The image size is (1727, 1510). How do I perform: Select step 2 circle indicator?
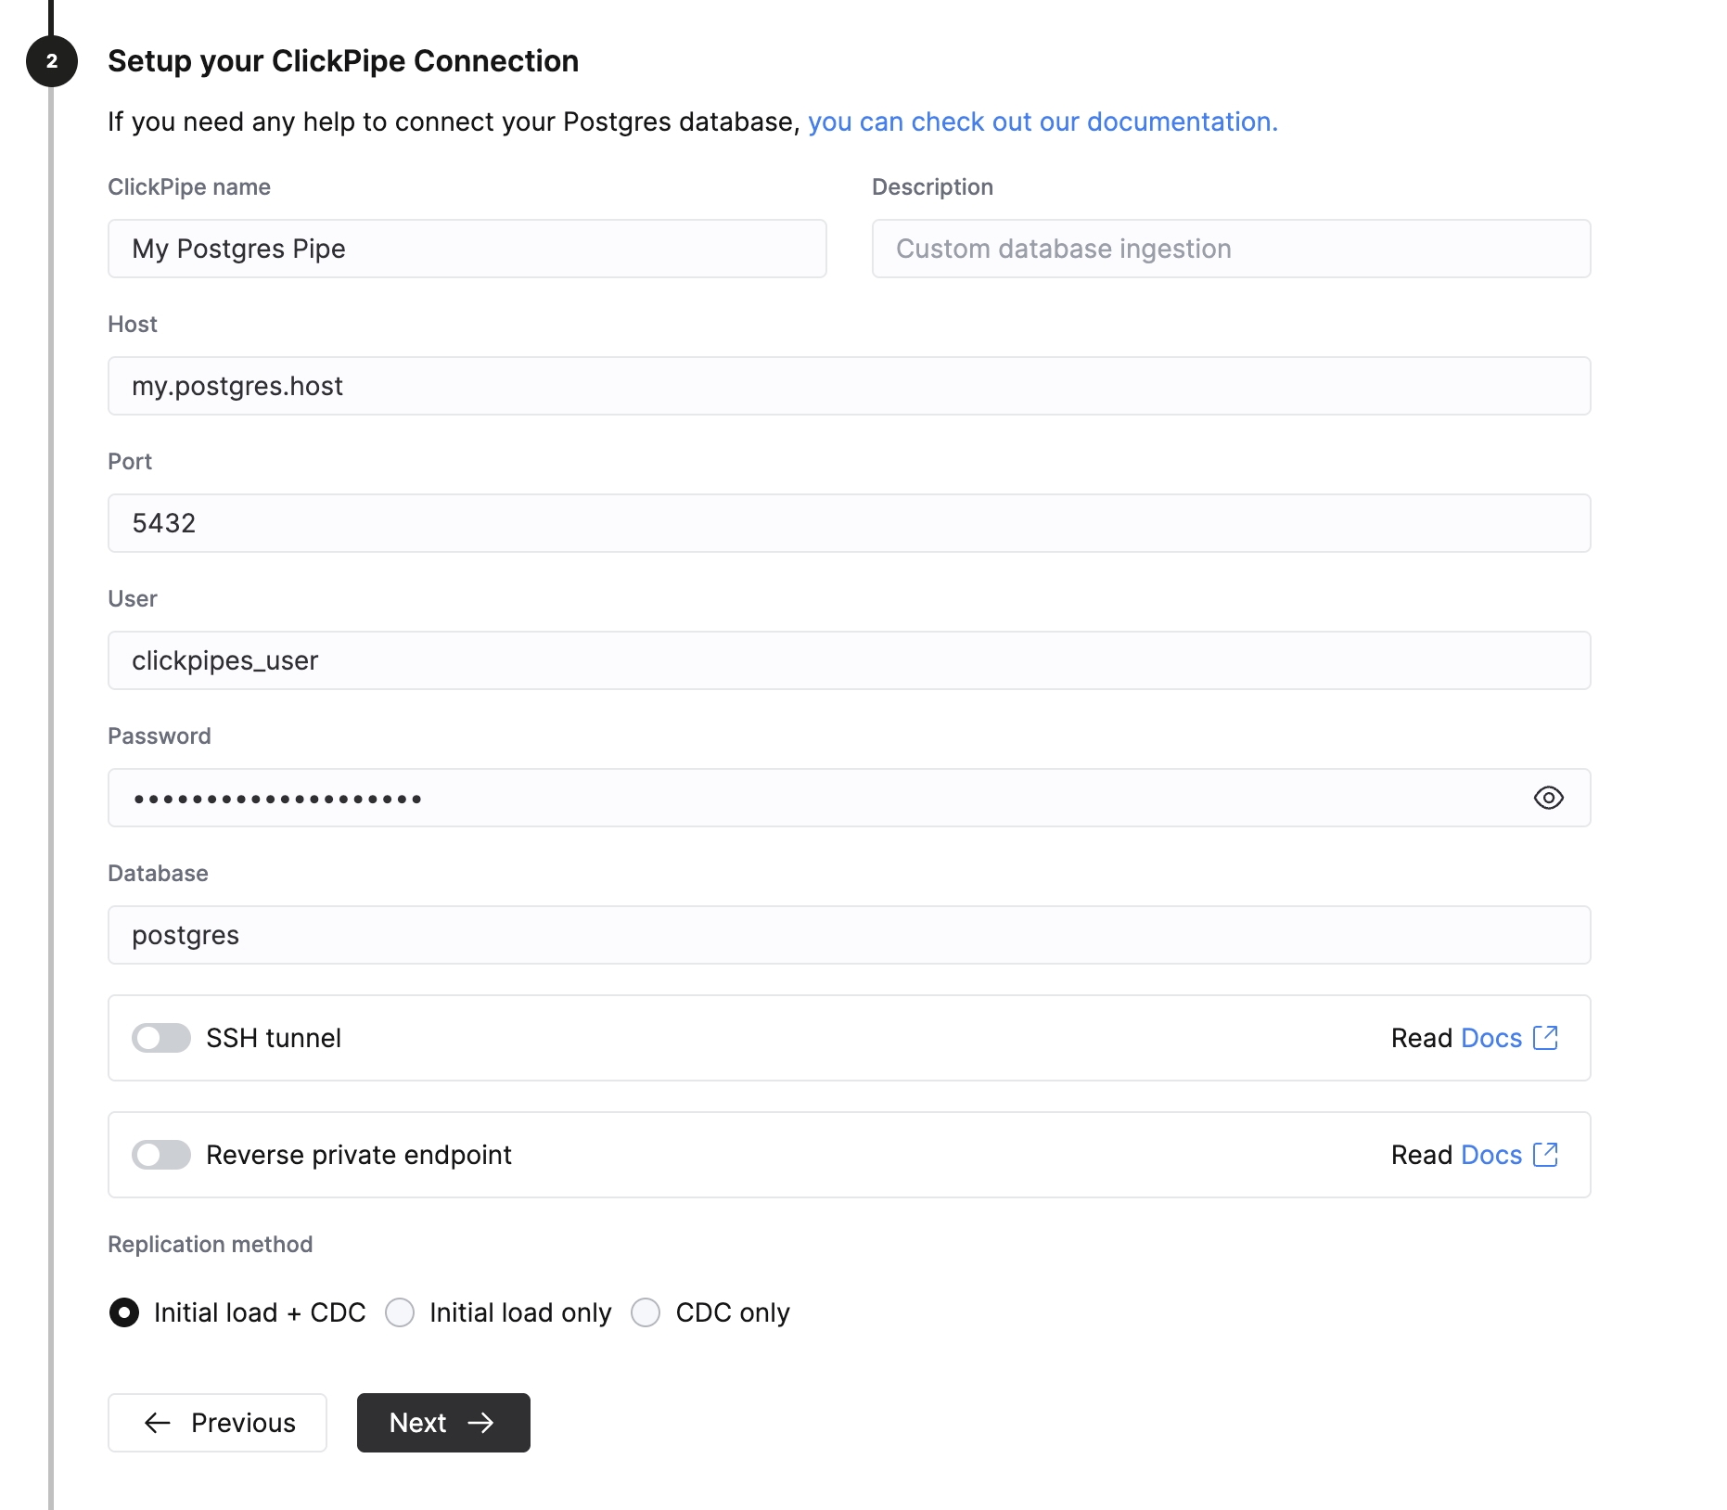[x=51, y=60]
